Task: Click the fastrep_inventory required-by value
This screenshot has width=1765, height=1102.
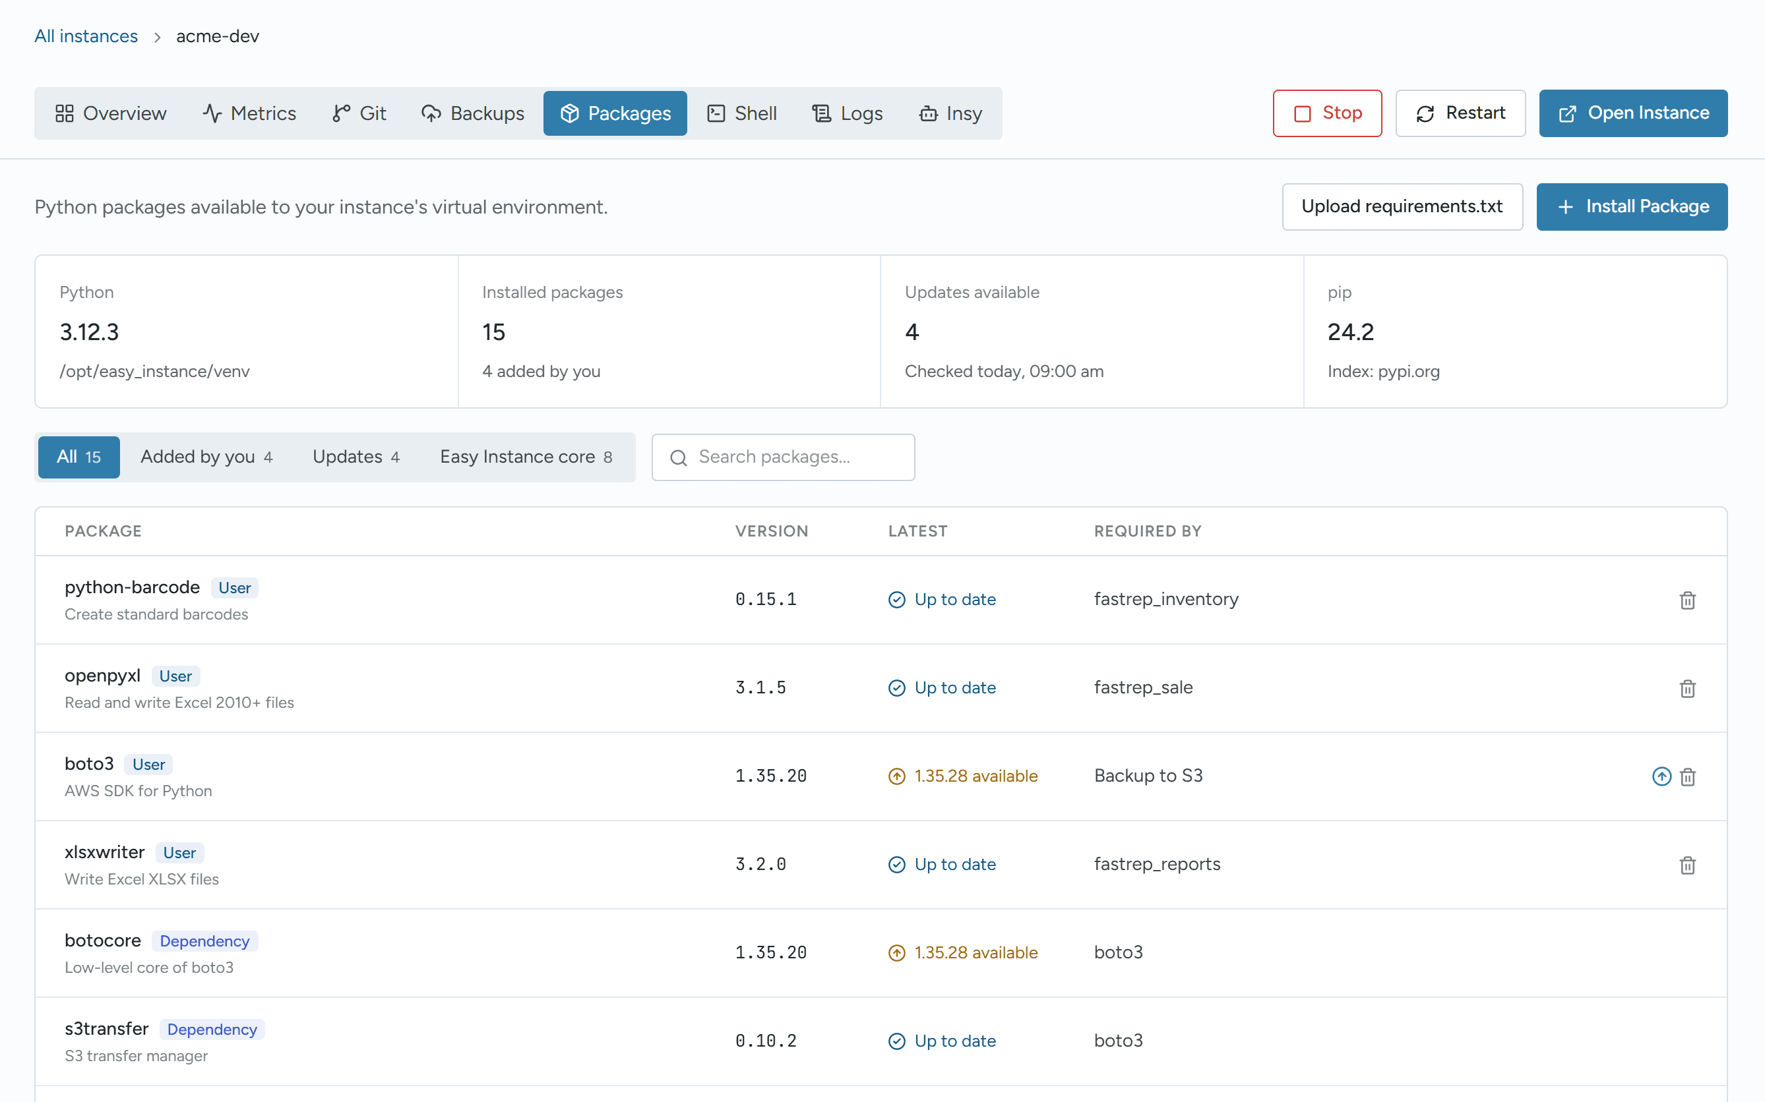Action: 1165,599
